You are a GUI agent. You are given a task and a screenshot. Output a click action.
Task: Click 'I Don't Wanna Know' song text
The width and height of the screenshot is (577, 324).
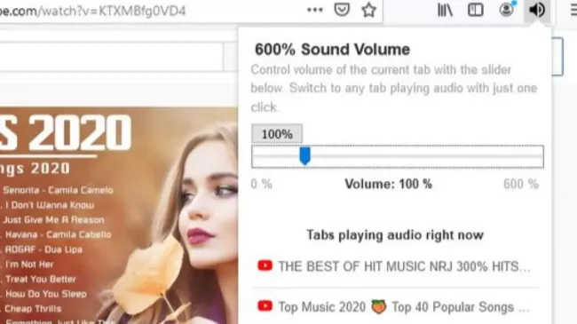[x=50, y=205]
